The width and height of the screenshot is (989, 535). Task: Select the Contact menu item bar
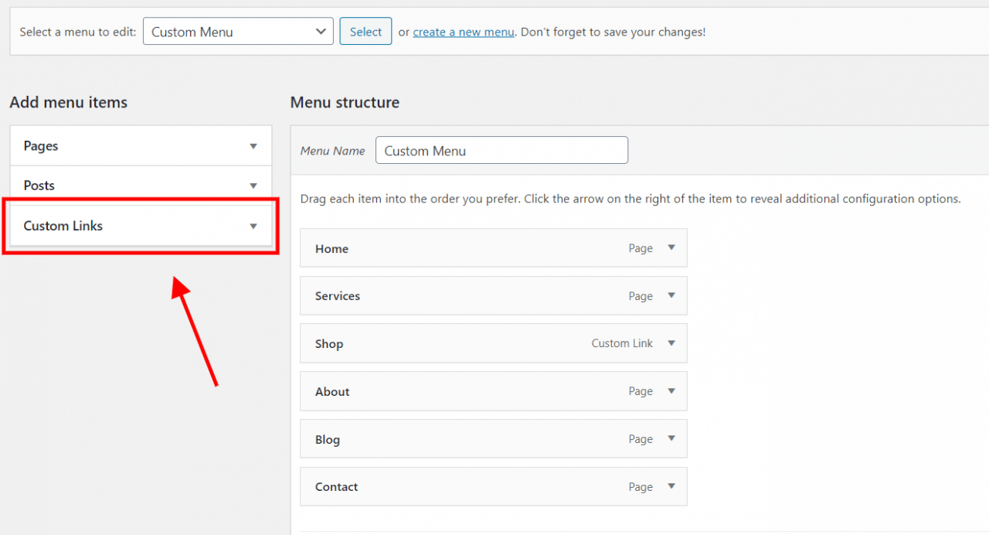[x=464, y=486]
